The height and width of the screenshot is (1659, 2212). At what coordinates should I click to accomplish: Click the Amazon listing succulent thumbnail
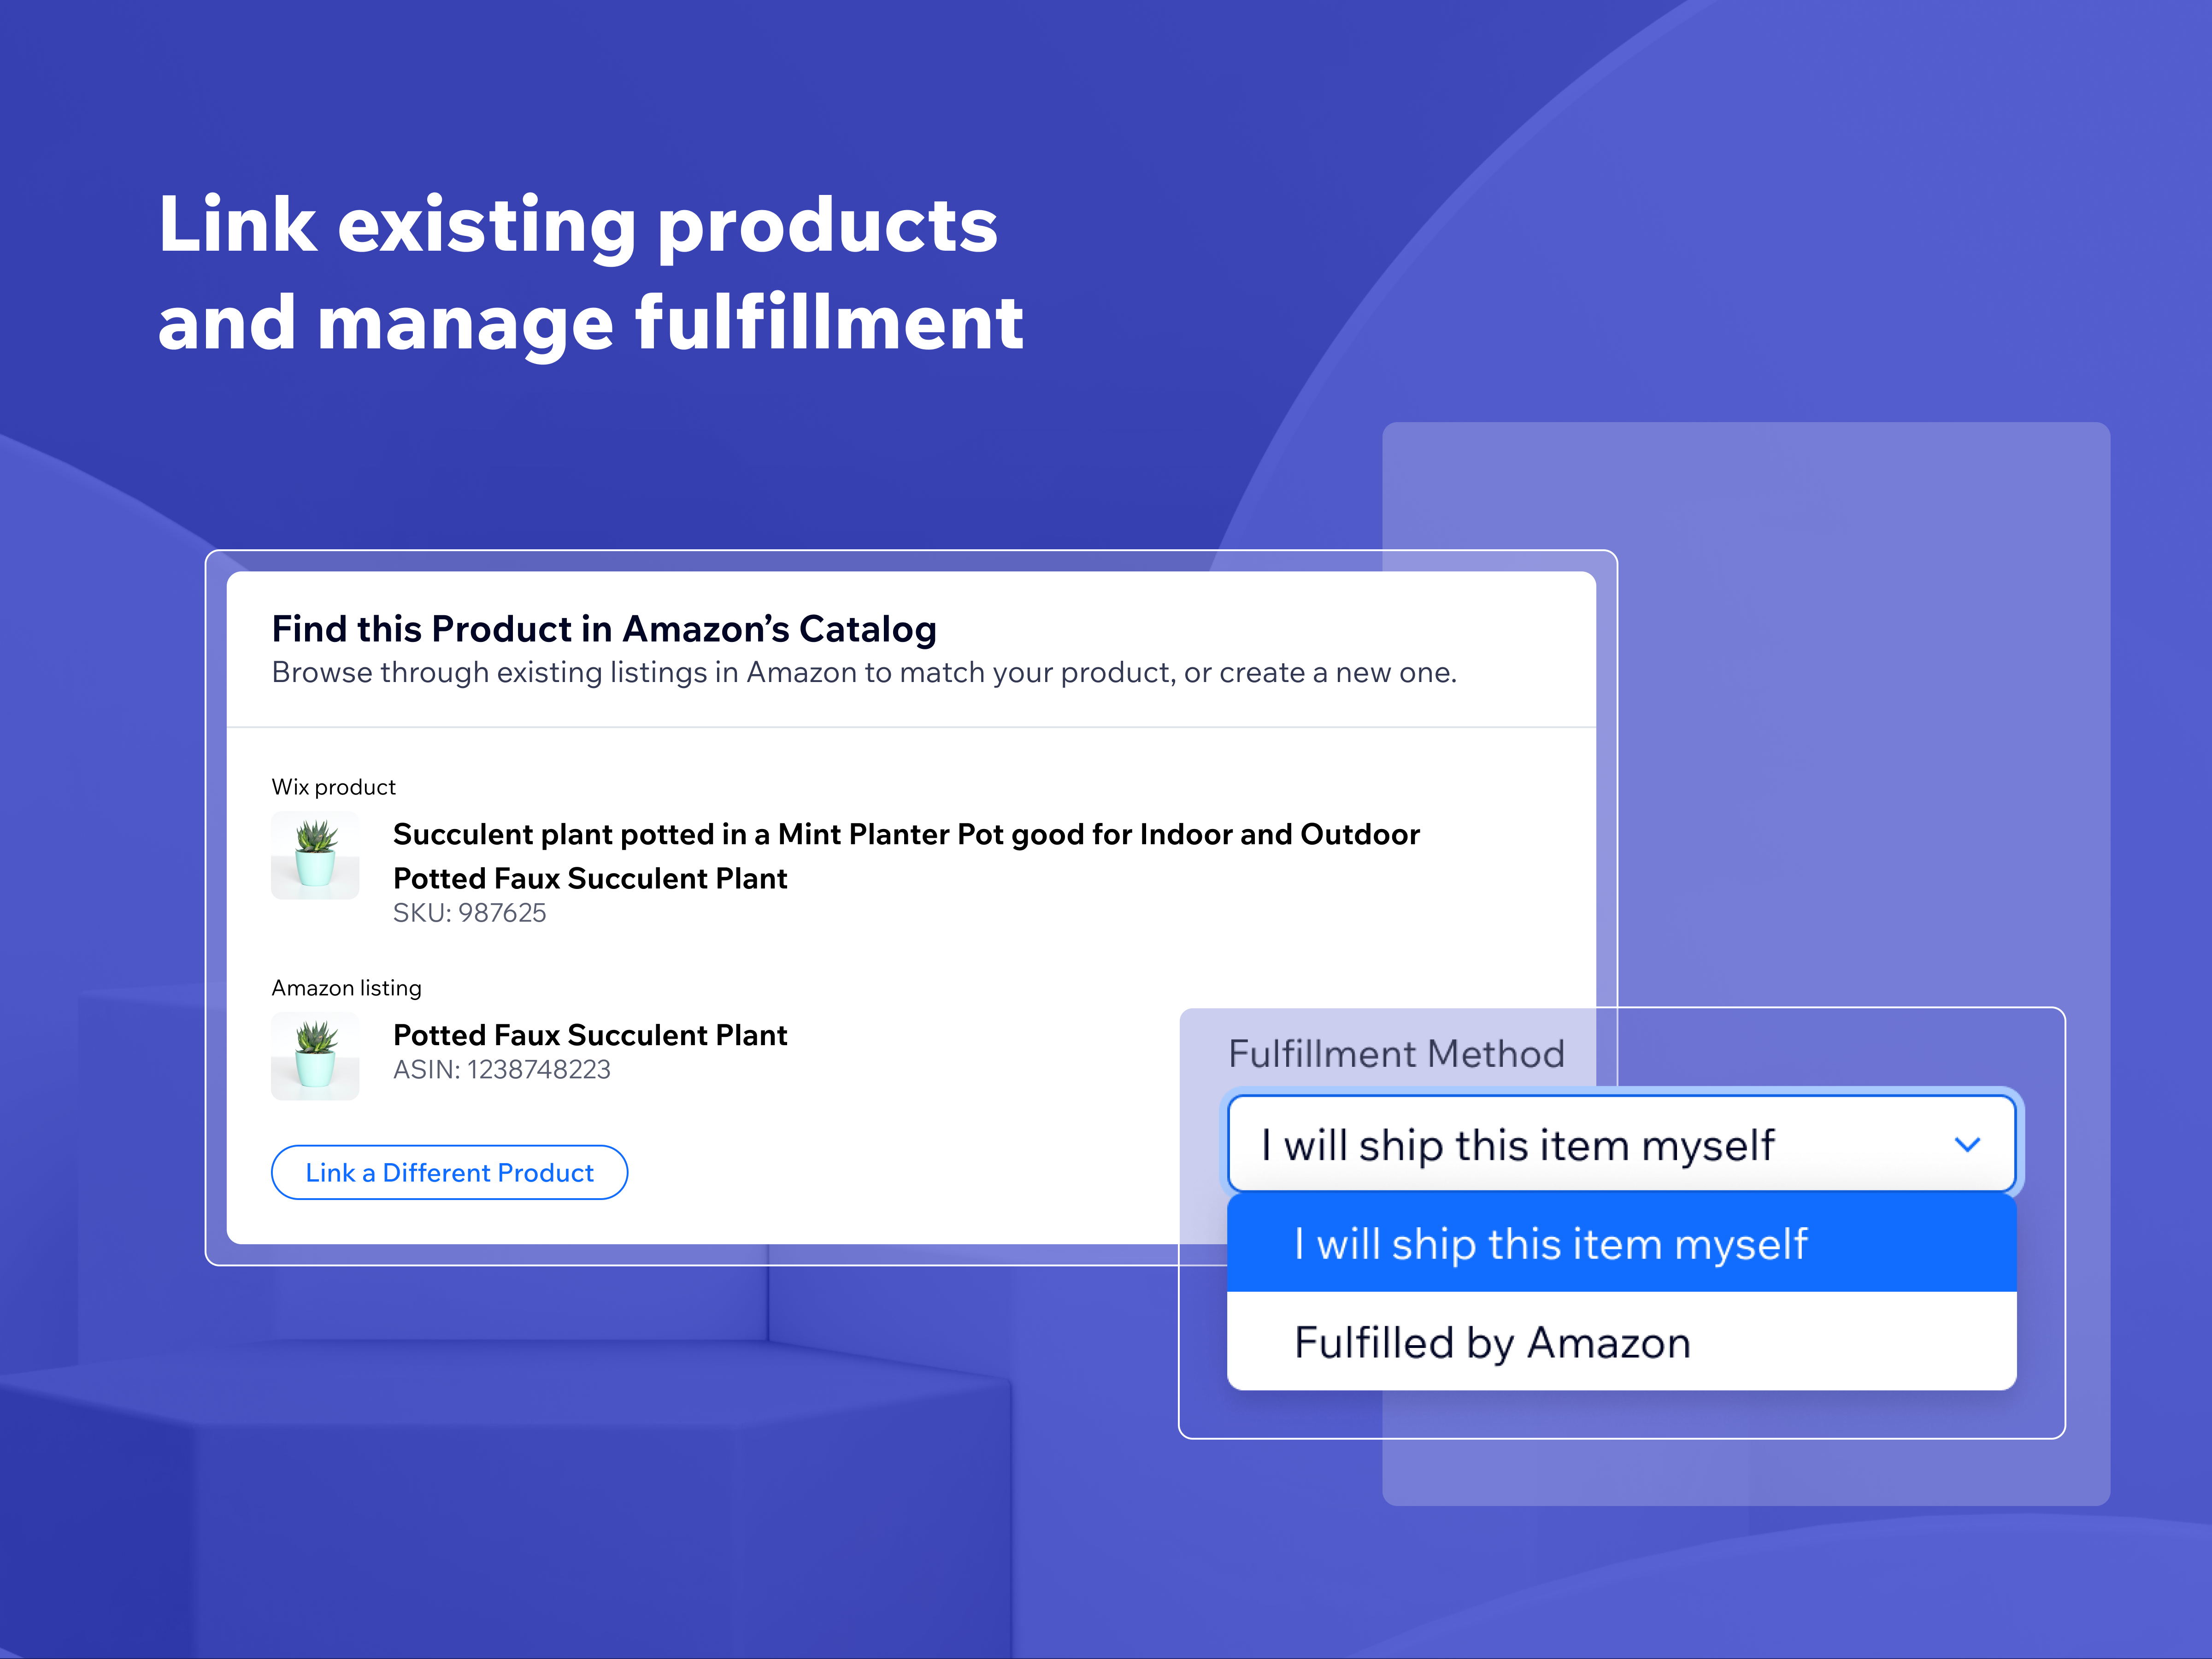point(315,1056)
